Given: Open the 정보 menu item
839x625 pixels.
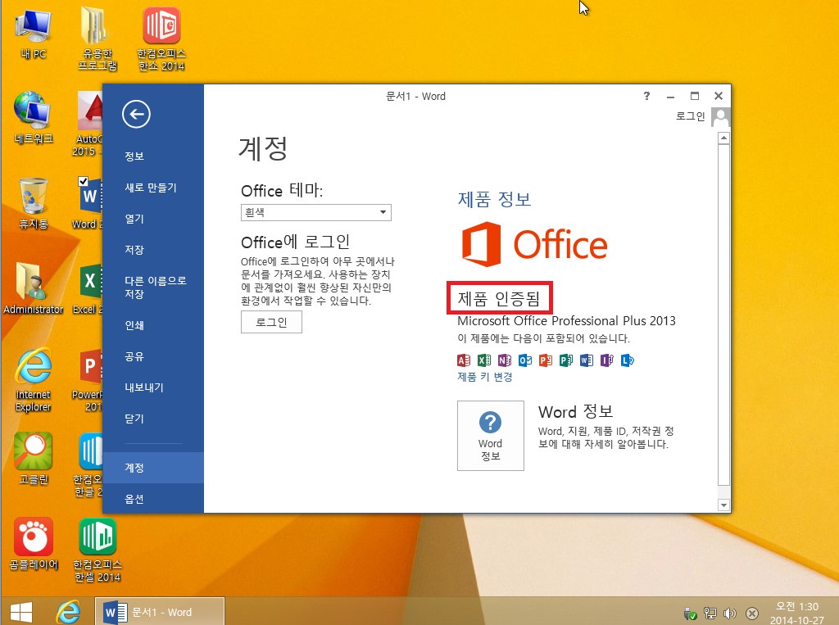Looking at the screenshot, I should tap(134, 156).
